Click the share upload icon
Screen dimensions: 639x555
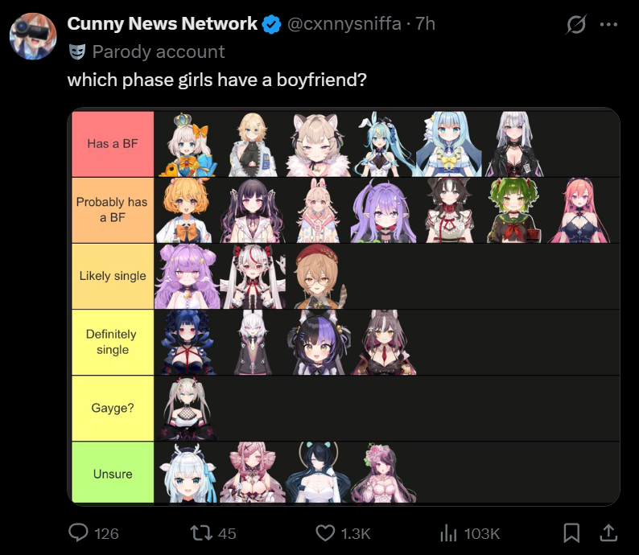(608, 532)
